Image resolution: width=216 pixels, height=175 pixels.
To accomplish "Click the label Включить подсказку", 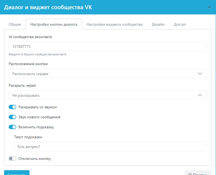I will click(x=36, y=127).
